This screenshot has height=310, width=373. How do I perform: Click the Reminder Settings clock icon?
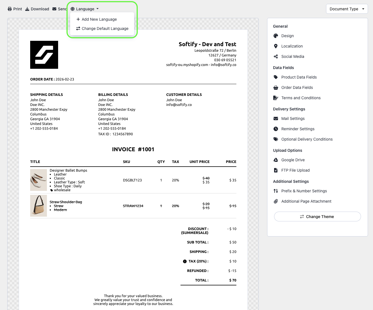coord(276,129)
